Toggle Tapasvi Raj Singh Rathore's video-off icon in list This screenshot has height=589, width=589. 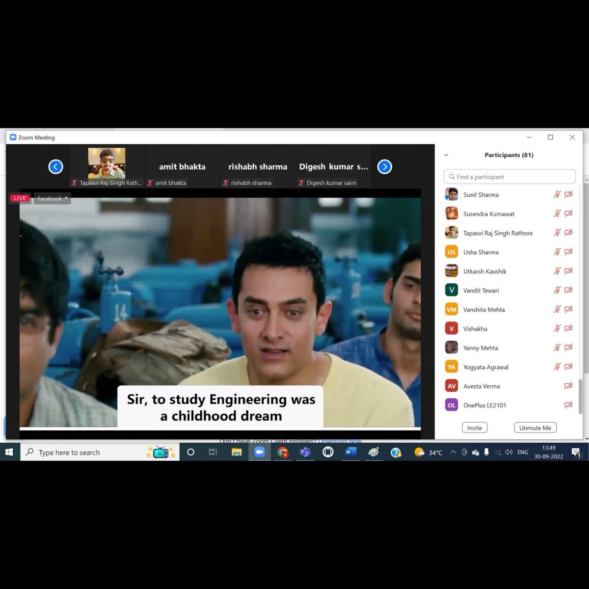[568, 233]
